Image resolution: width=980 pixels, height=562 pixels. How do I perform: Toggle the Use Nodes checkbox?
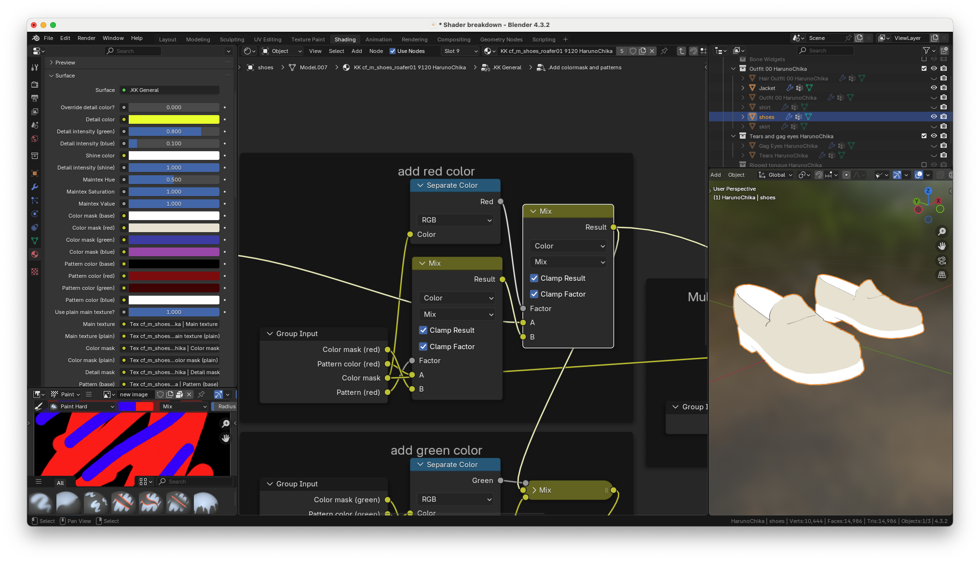[393, 51]
